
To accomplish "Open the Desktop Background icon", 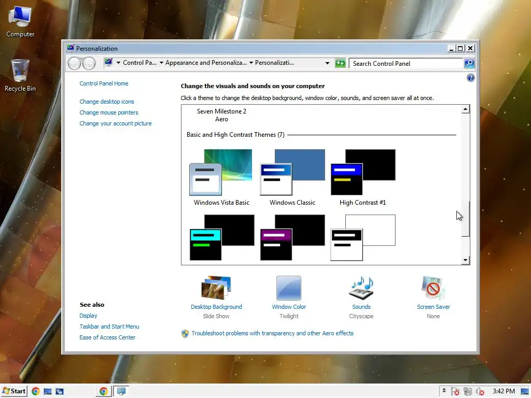I will [x=216, y=288].
